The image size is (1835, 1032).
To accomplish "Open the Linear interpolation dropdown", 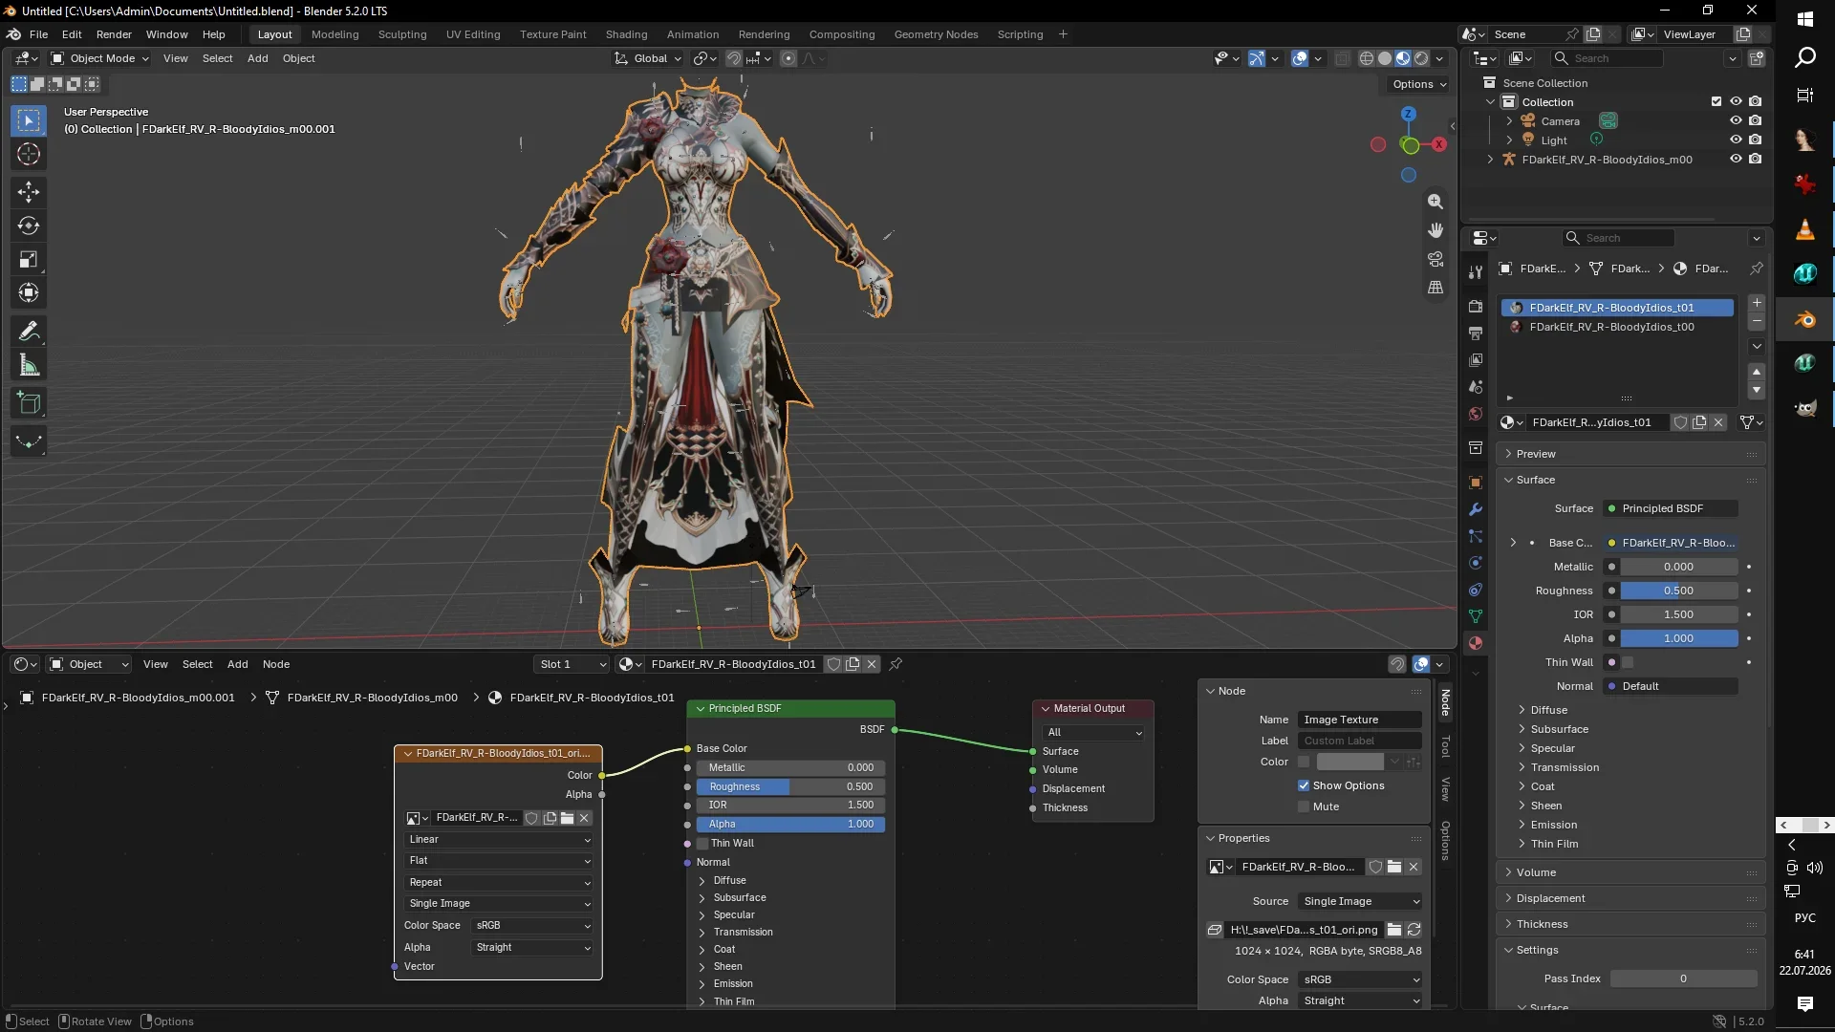I will tap(498, 840).
